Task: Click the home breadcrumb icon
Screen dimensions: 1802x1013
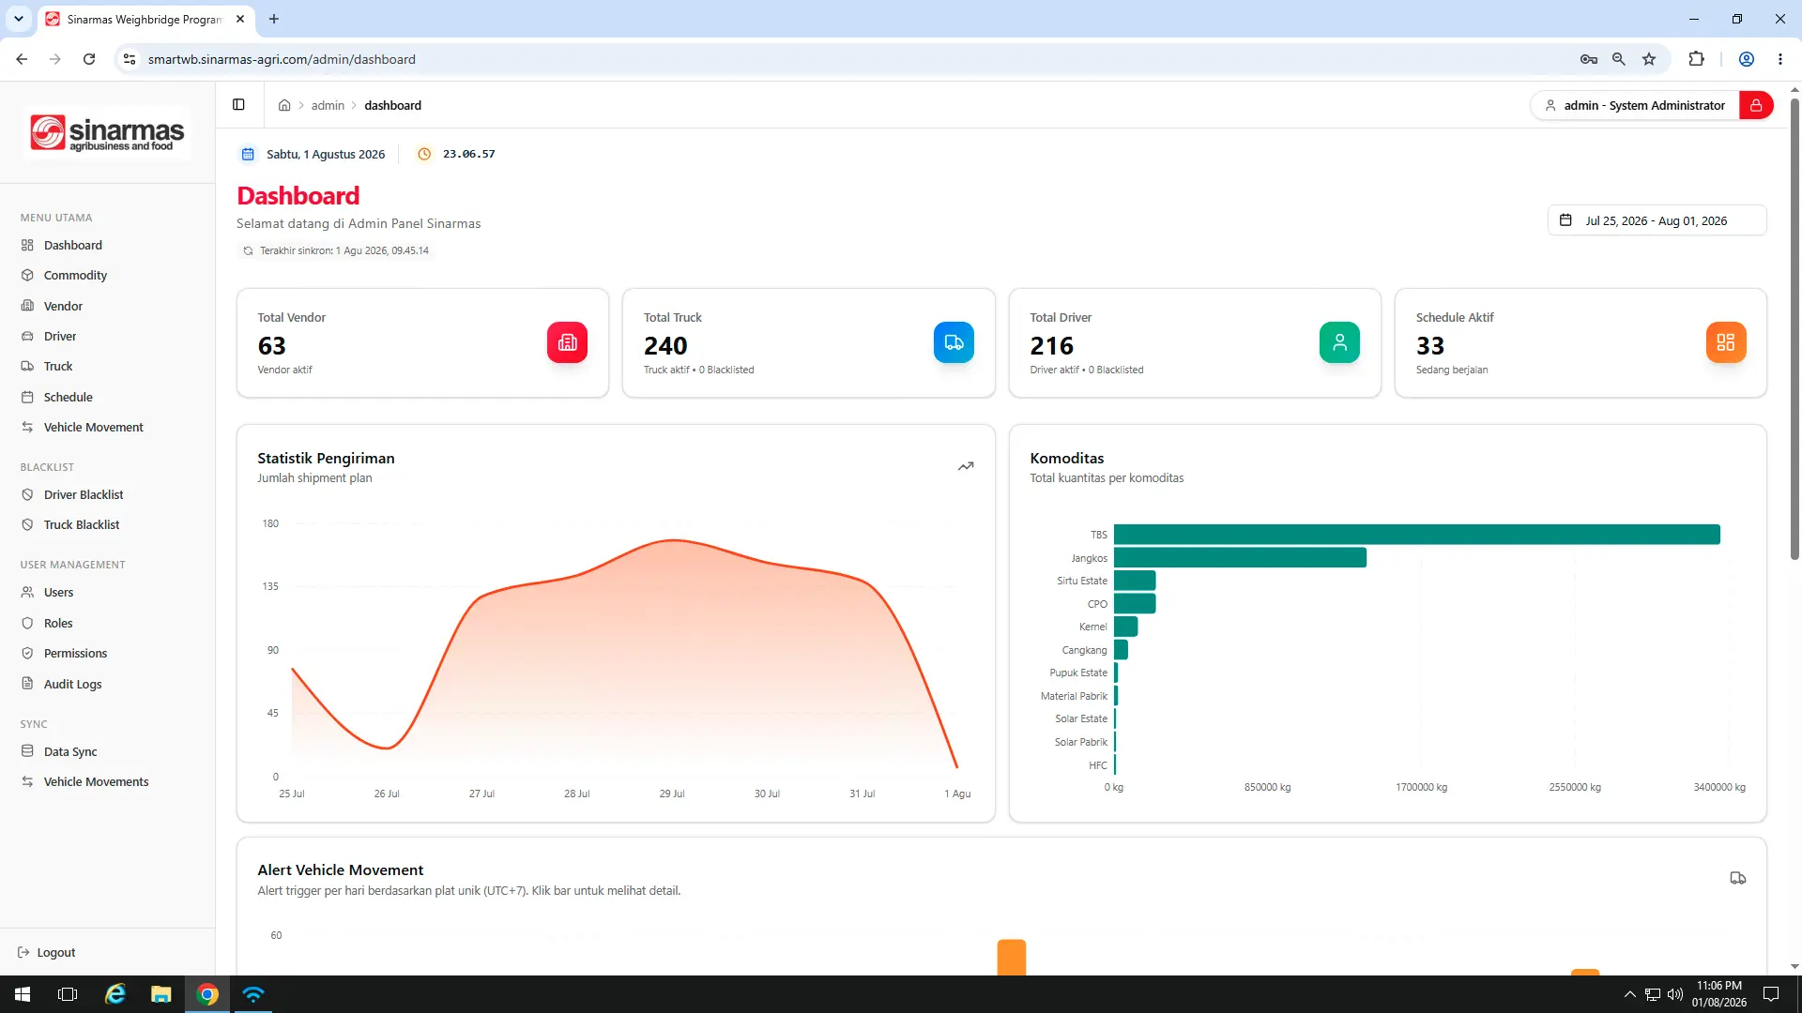Action: pos(284,105)
